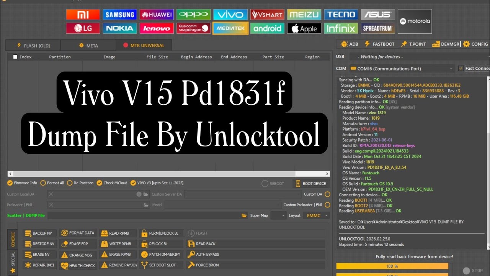
Task: Click the FORCE BROM button
Action: pyautogui.click(x=255, y=265)
